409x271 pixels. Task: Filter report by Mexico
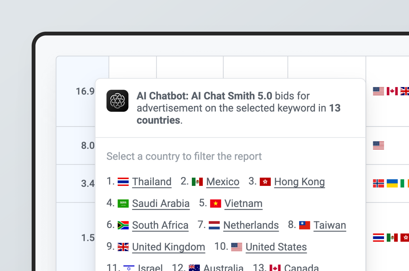(x=223, y=182)
